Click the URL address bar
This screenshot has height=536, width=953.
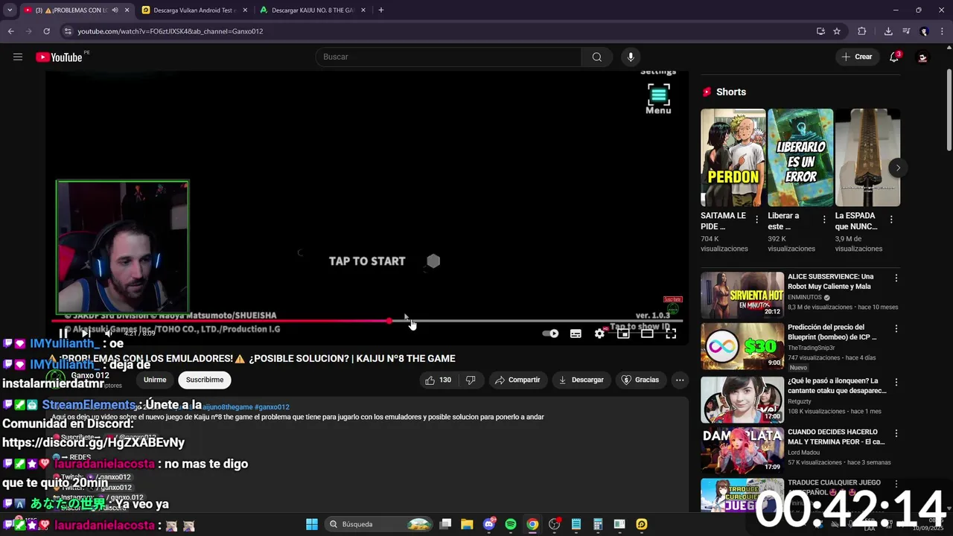pos(439,31)
